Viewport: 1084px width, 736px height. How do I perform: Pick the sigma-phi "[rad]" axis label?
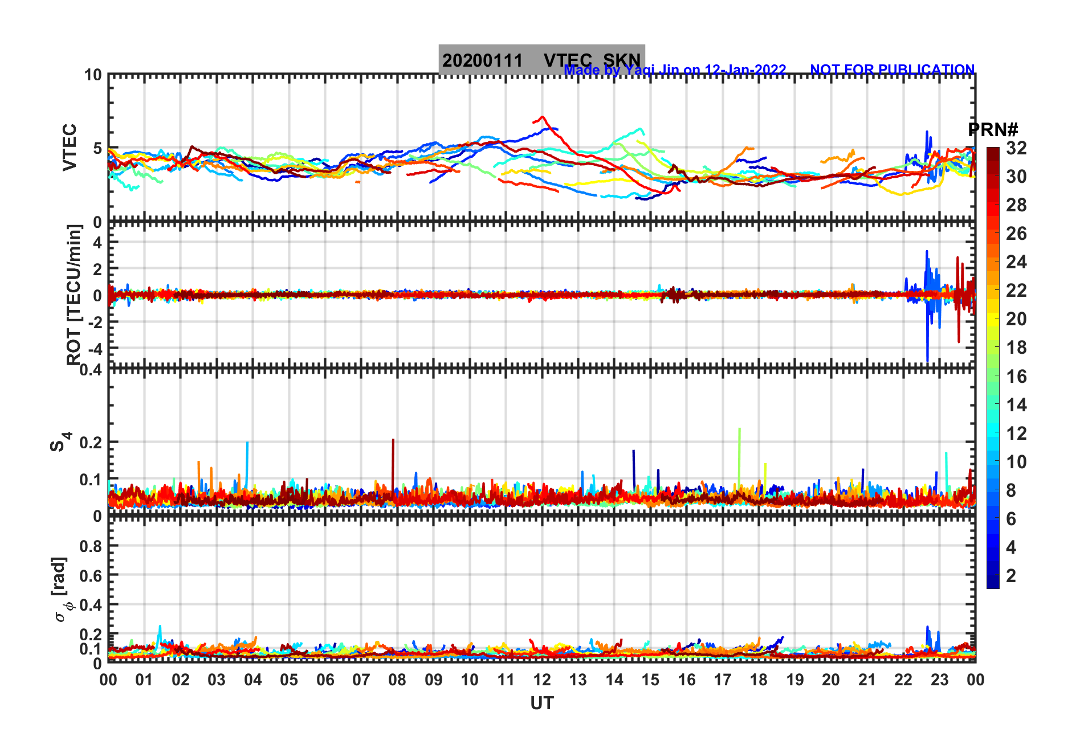tap(62, 589)
